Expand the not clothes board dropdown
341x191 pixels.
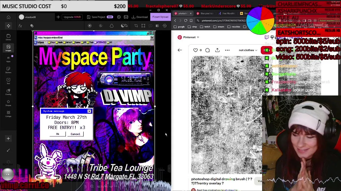(248, 50)
